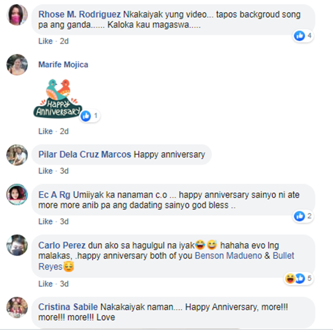Screen dimensions: 333x330
Task: Like Rhose M. Rodriguez's comment
Action: click(45, 41)
